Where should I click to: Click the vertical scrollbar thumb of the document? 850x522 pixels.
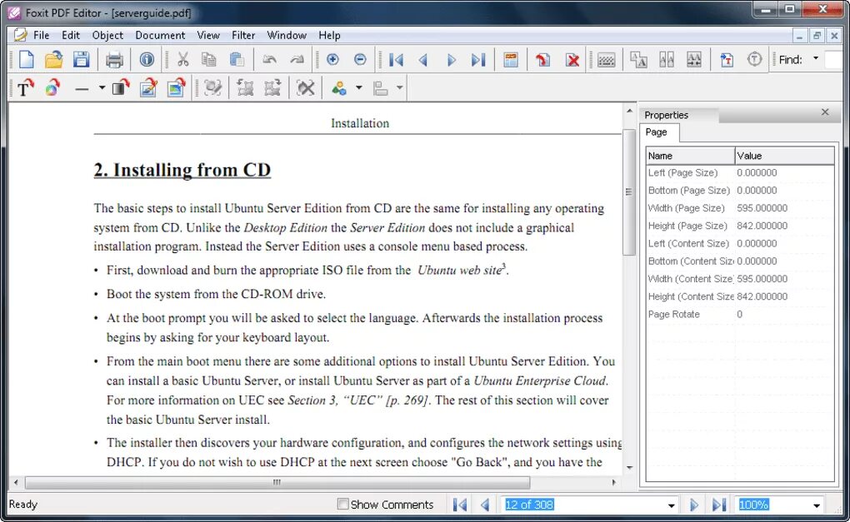[629, 191]
